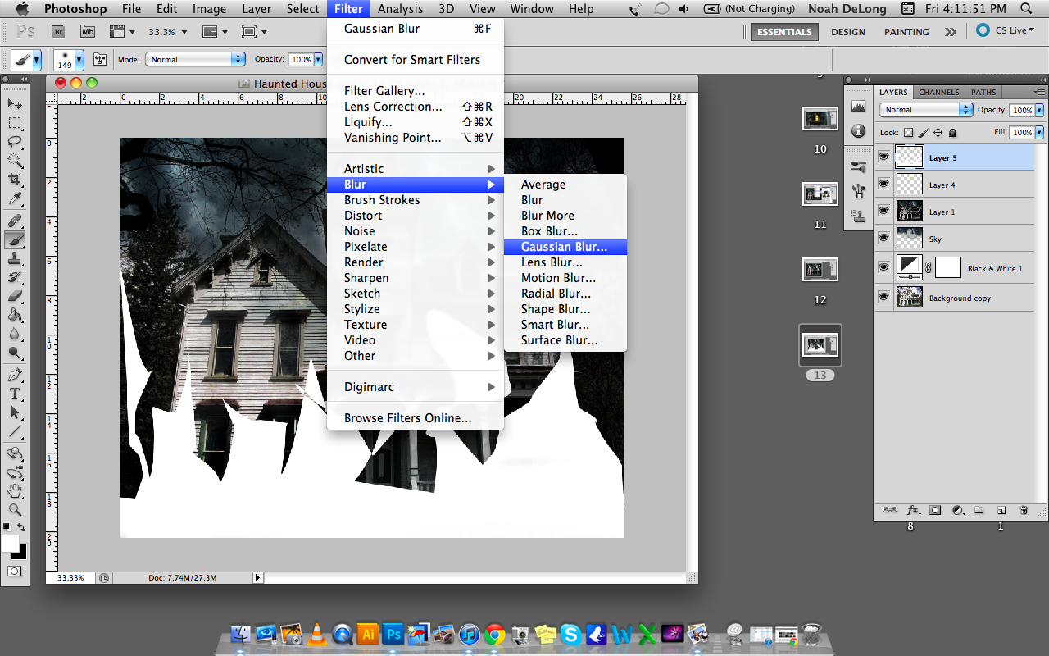Select the Line tool
The image size is (1049, 656).
click(x=15, y=432)
